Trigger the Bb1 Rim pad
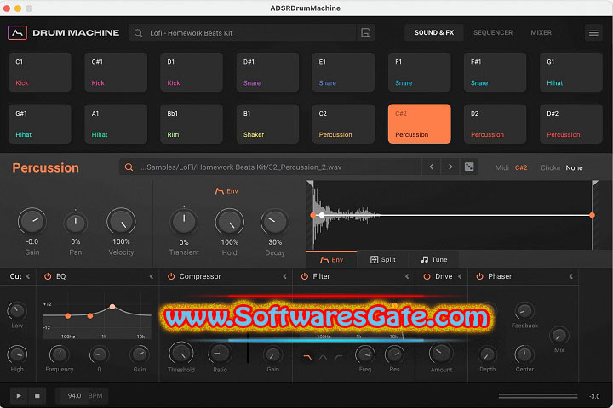The height and width of the screenshot is (408, 613). pyautogui.click(x=192, y=124)
